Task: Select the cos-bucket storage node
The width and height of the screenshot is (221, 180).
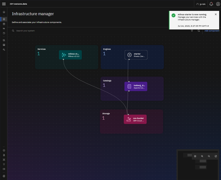Action: pyautogui.click(x=135, y=119)
